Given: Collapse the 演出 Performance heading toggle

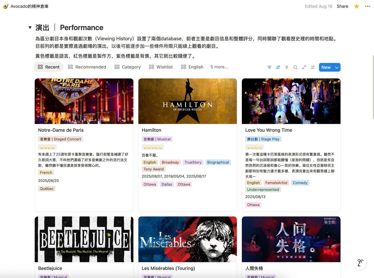Looking at the screenshot, I should coord(30,27).
